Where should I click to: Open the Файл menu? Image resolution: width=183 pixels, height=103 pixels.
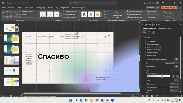[x=4, y=8]
